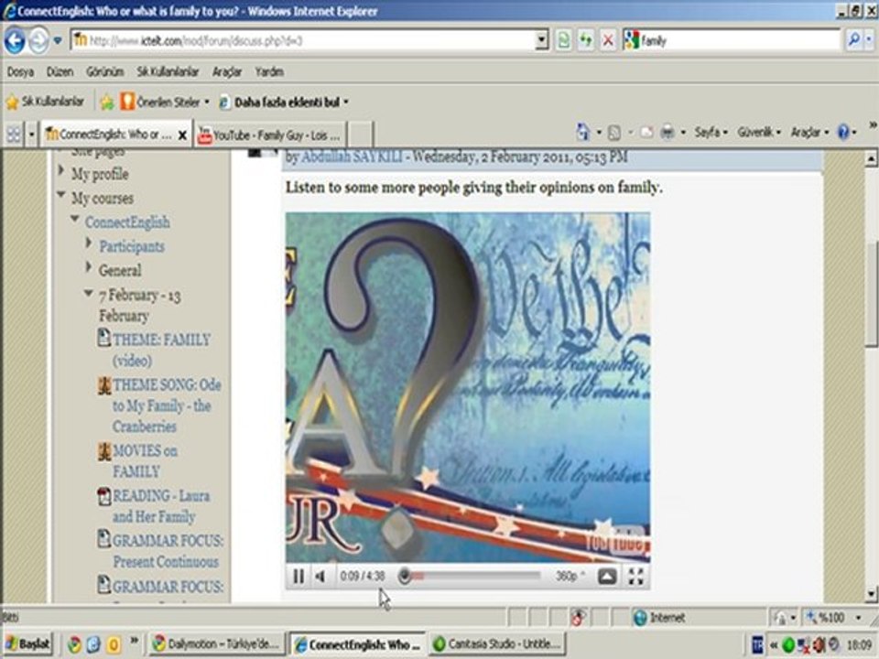Open the search provider dropdown arrow
This screenshot has width=879, height=659.
[x=870, y=39]
